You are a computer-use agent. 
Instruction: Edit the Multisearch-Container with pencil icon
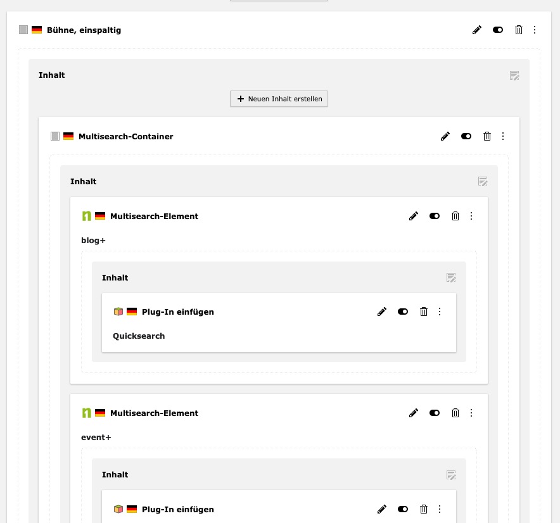[x=445, y=136]
